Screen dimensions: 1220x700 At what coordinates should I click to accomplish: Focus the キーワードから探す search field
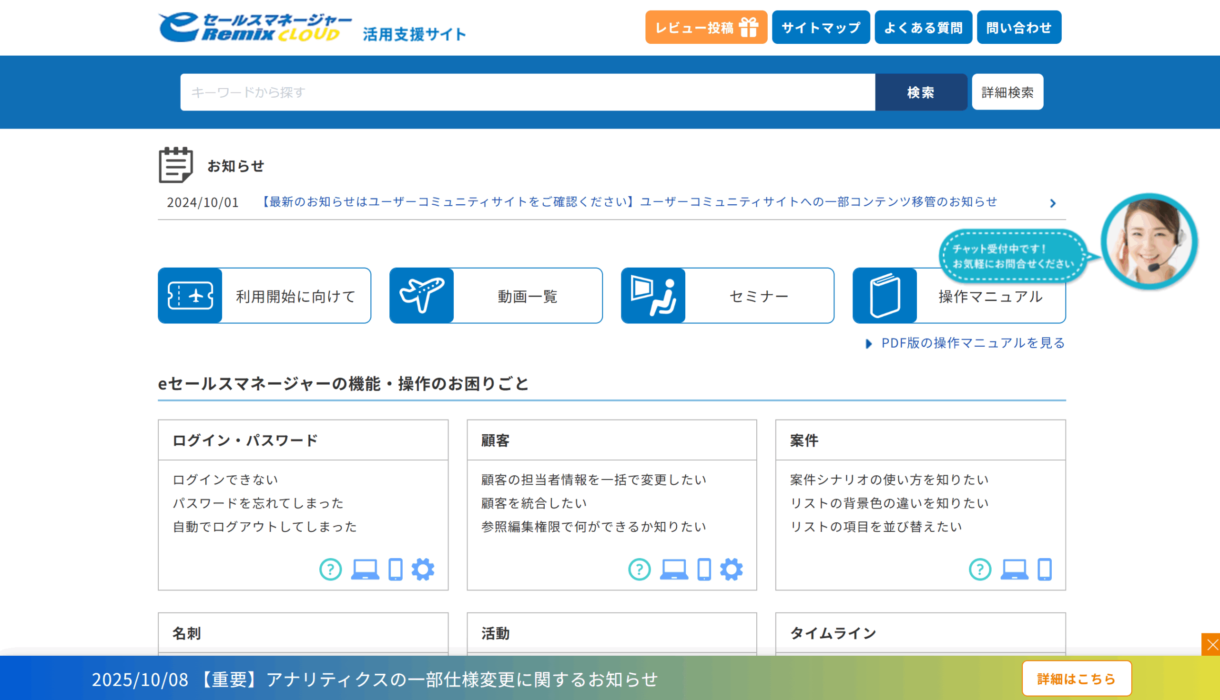(527, 92)
